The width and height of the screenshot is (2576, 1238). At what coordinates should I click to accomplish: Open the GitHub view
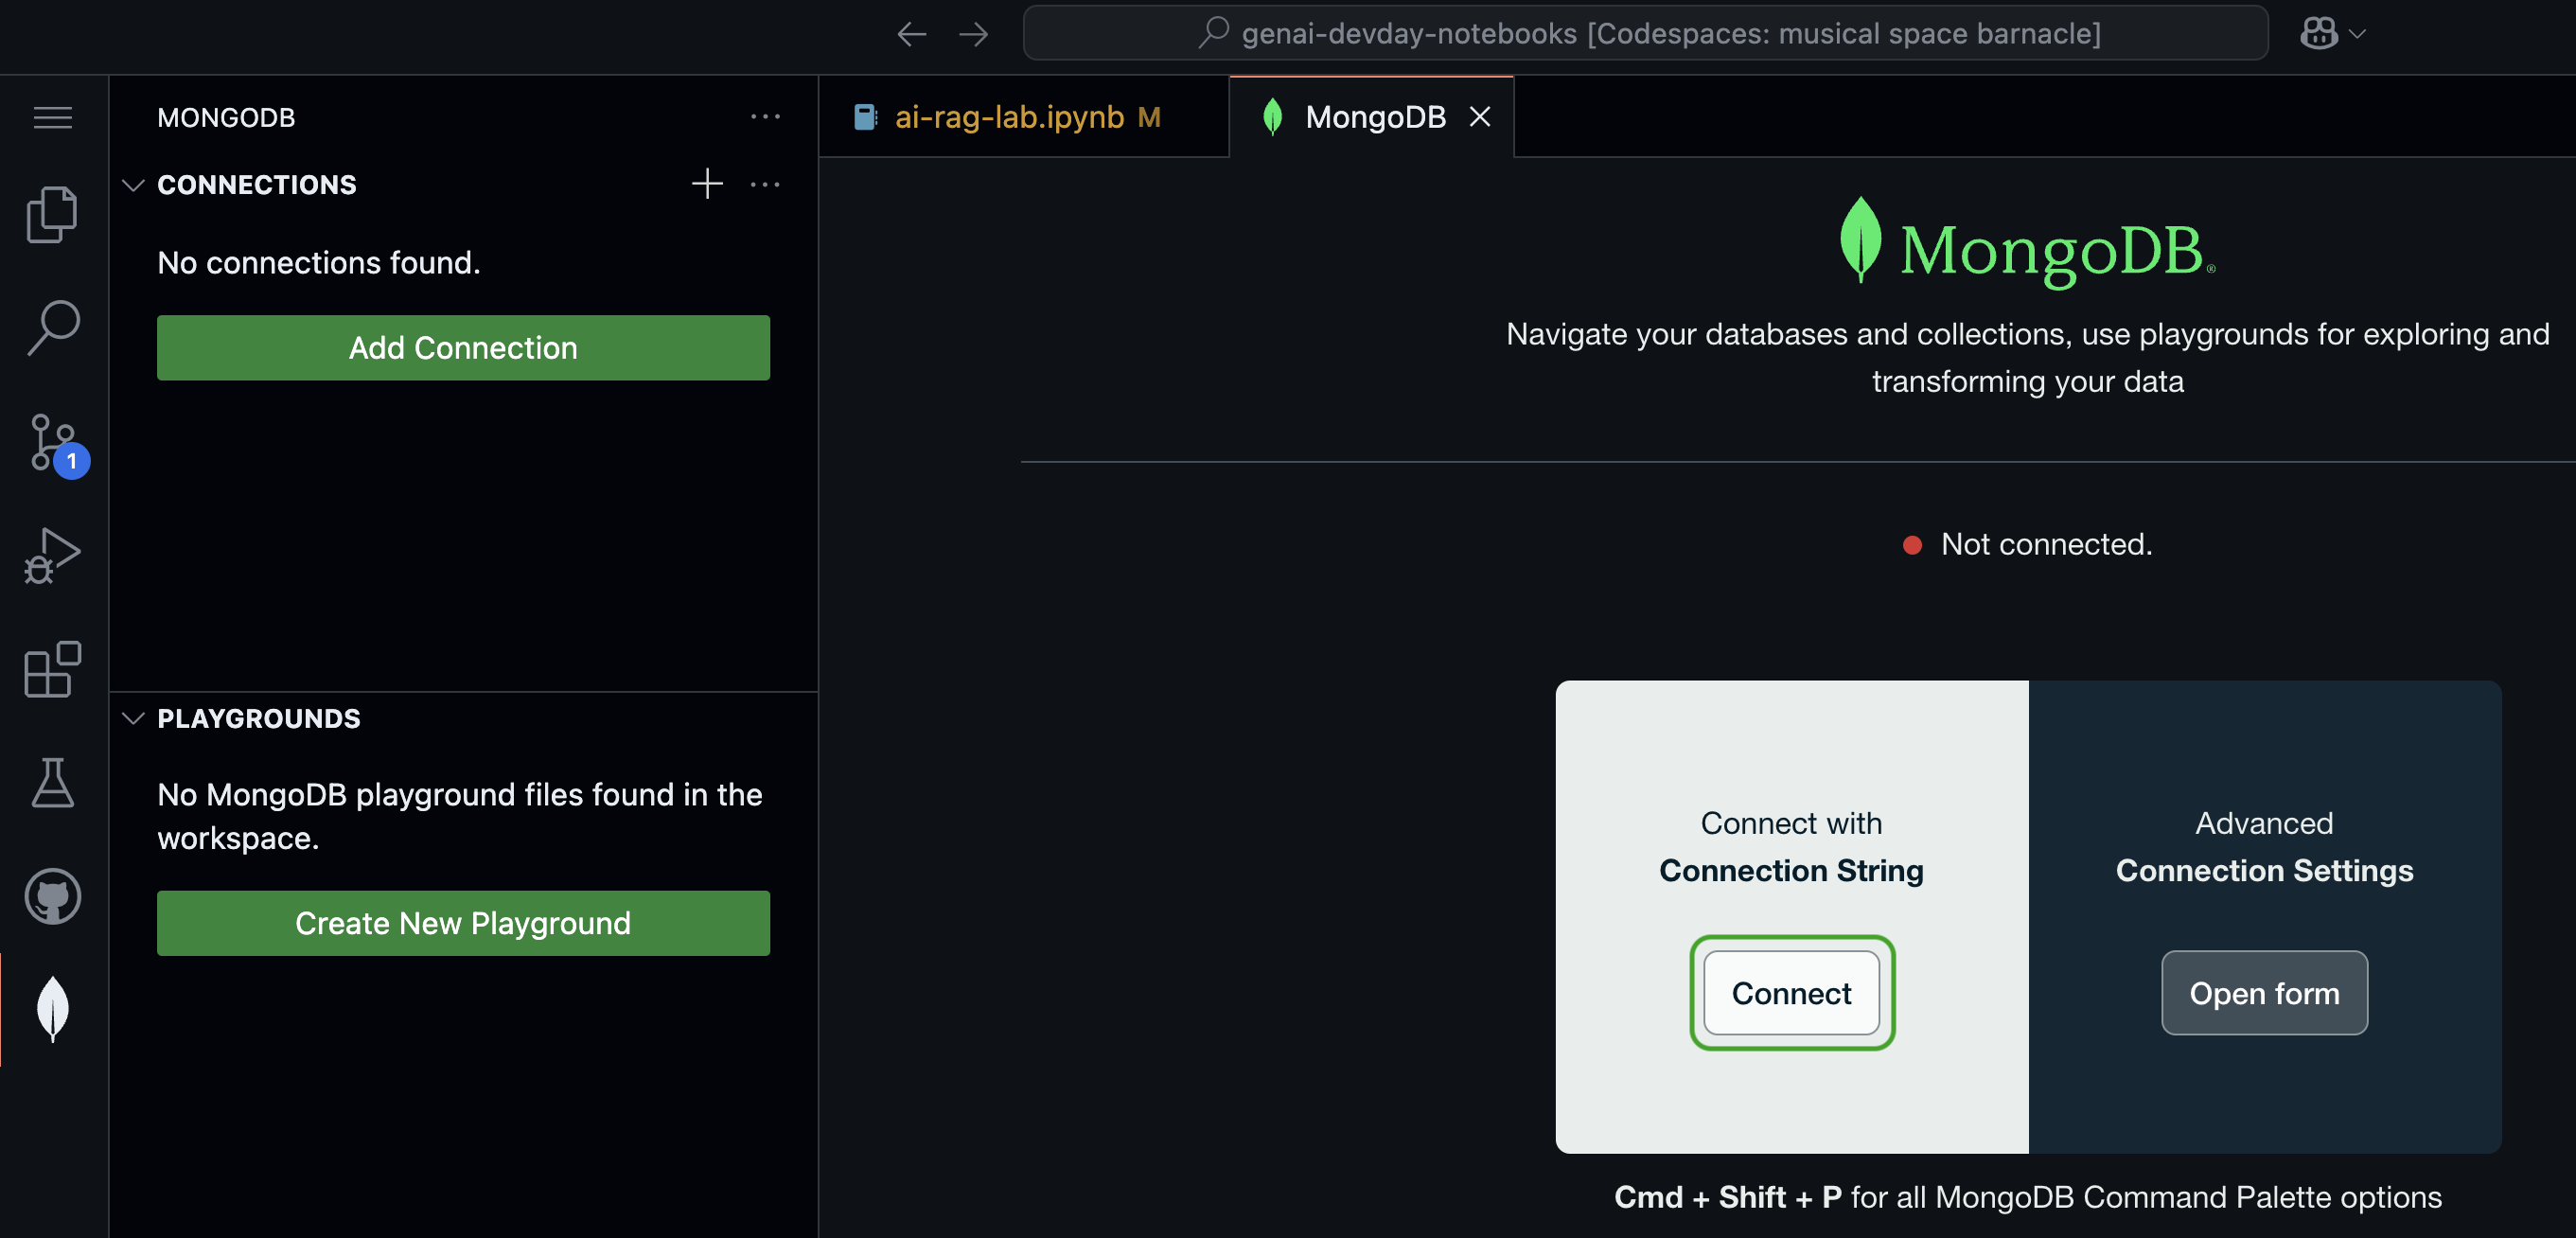53,896
